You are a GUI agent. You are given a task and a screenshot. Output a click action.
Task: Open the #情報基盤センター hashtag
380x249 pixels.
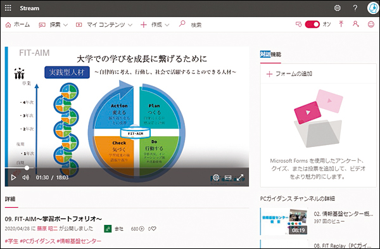[79, 241]
